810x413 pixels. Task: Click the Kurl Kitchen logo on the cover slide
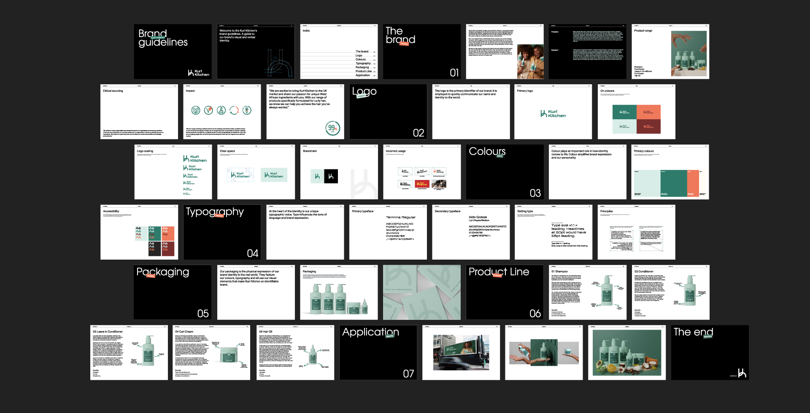198,73
